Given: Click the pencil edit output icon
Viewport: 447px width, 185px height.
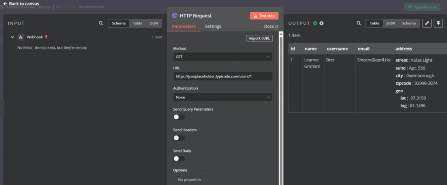Looking at the screenshot, I should click(426, 24).
